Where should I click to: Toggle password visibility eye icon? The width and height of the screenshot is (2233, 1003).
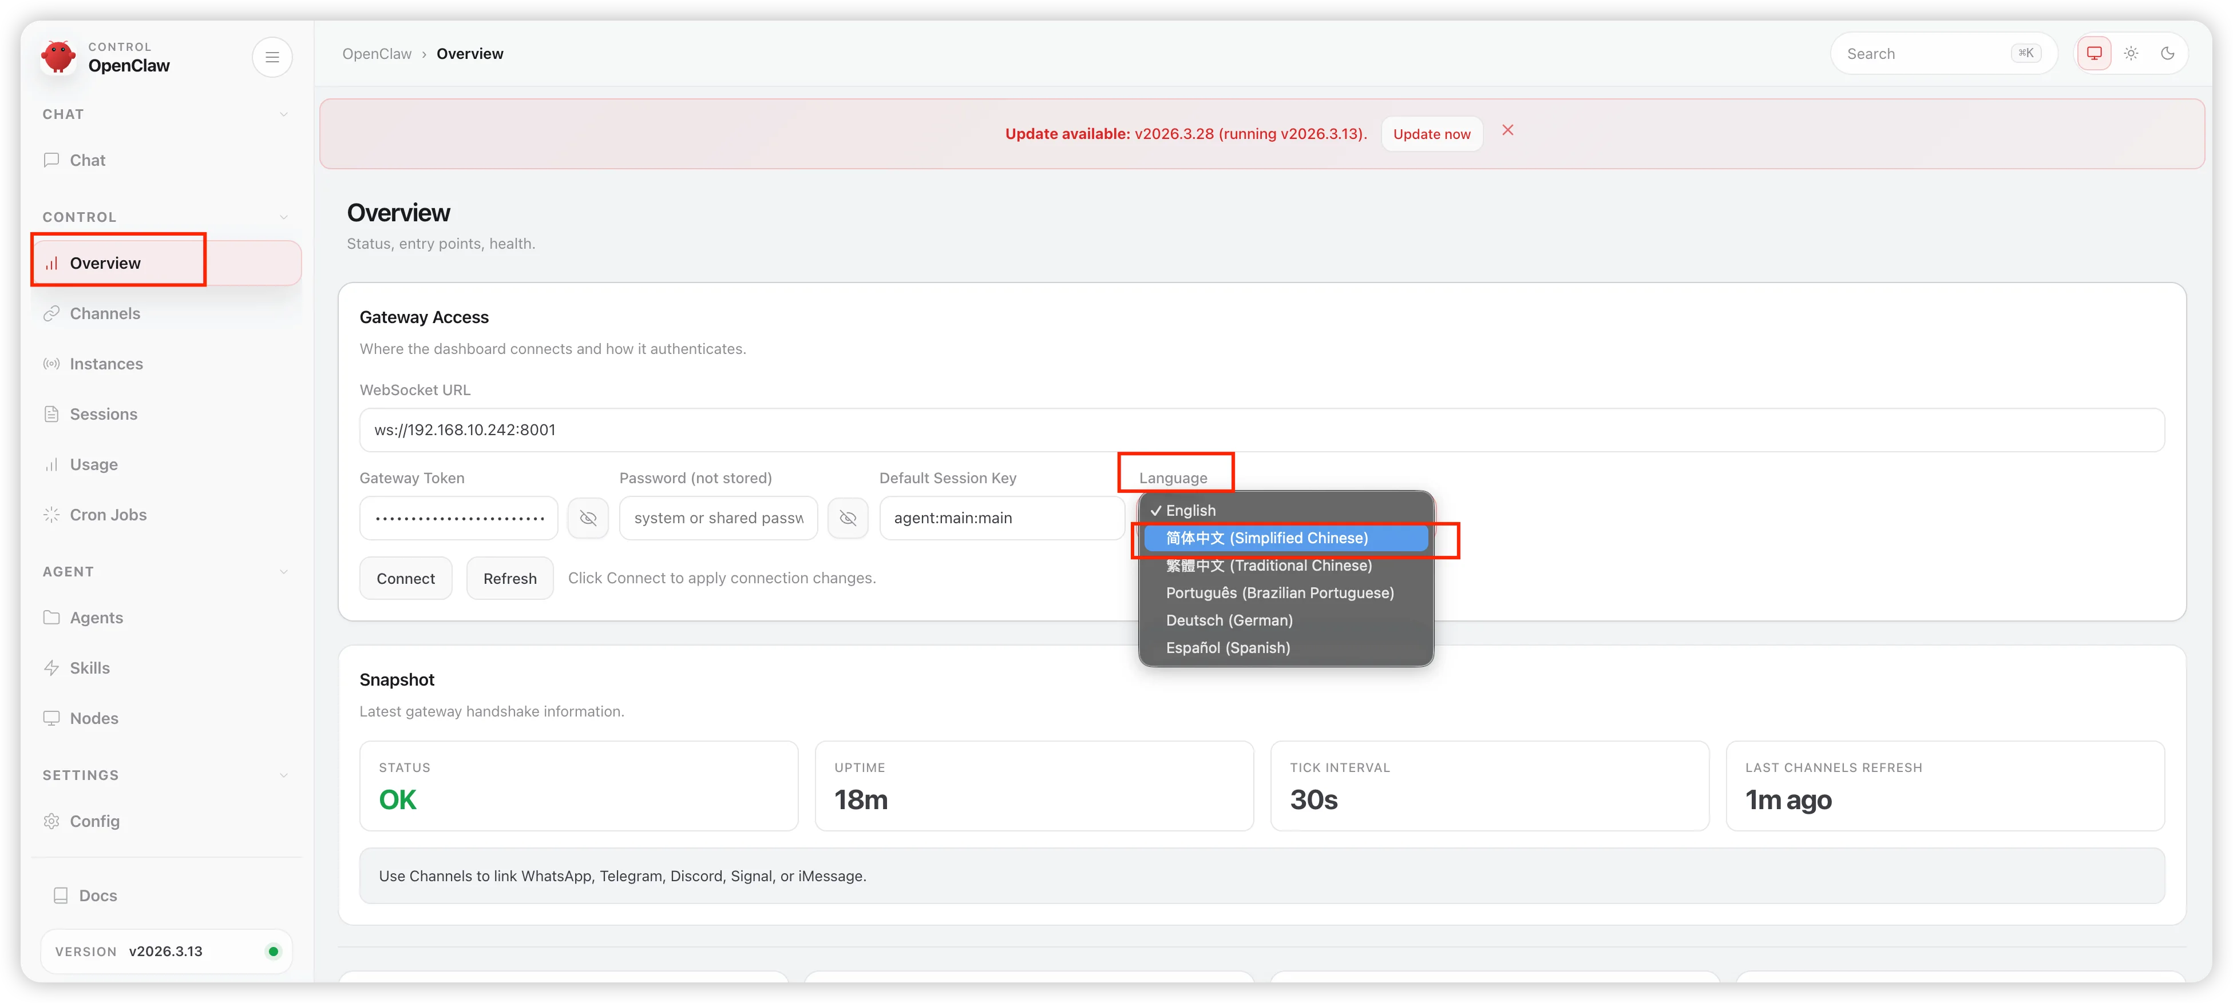[x=848, y=518]
